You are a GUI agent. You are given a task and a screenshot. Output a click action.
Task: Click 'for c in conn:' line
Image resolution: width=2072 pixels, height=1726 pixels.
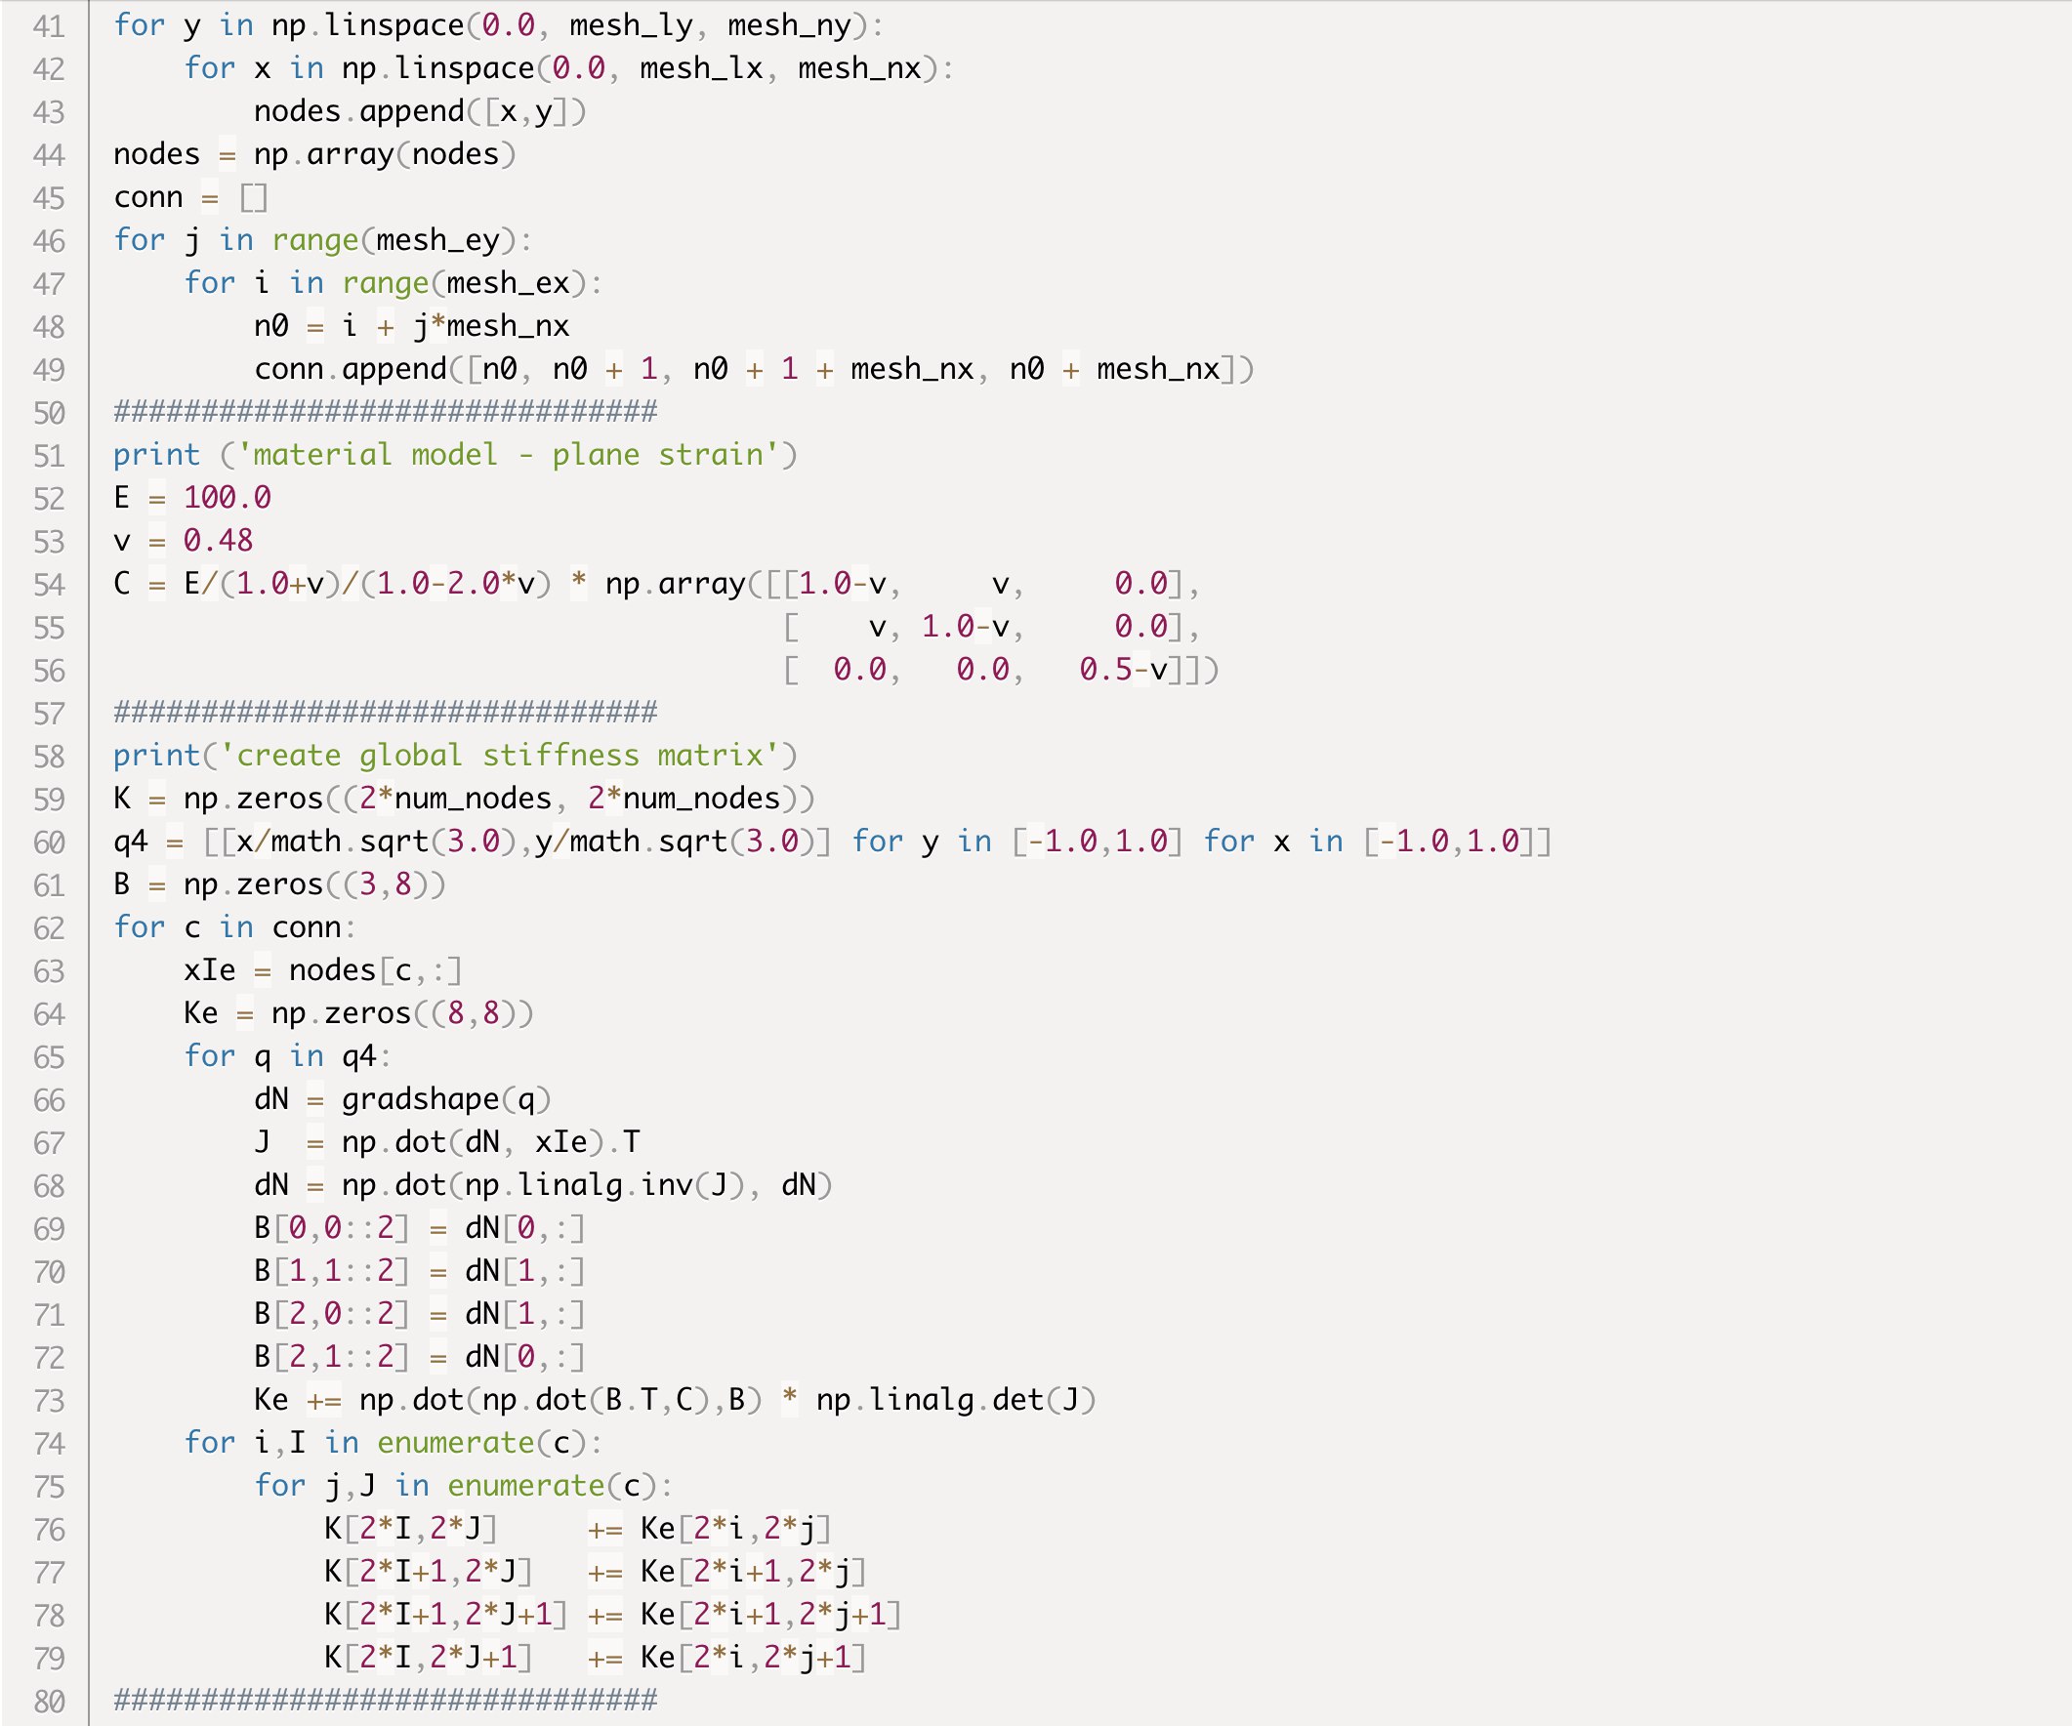[234, 928]
